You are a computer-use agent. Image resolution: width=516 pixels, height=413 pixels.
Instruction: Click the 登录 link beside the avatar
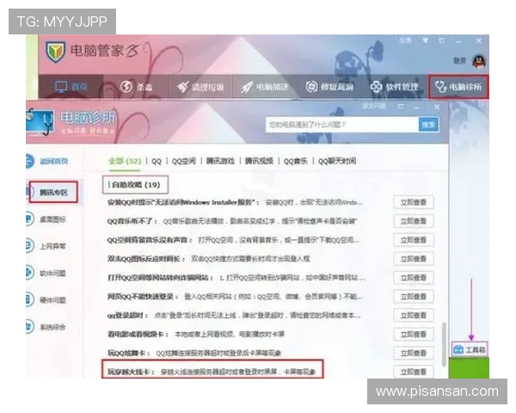pyautogui.click(x=459, y=61)
